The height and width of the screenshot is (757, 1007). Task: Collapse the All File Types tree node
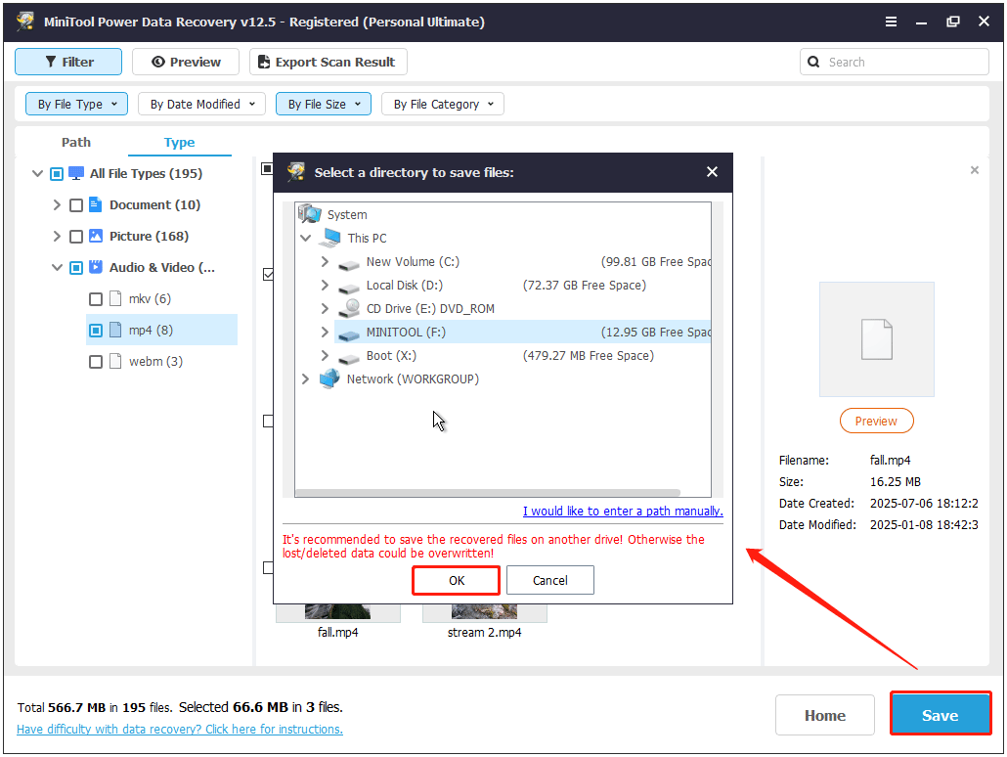point(37,173)
